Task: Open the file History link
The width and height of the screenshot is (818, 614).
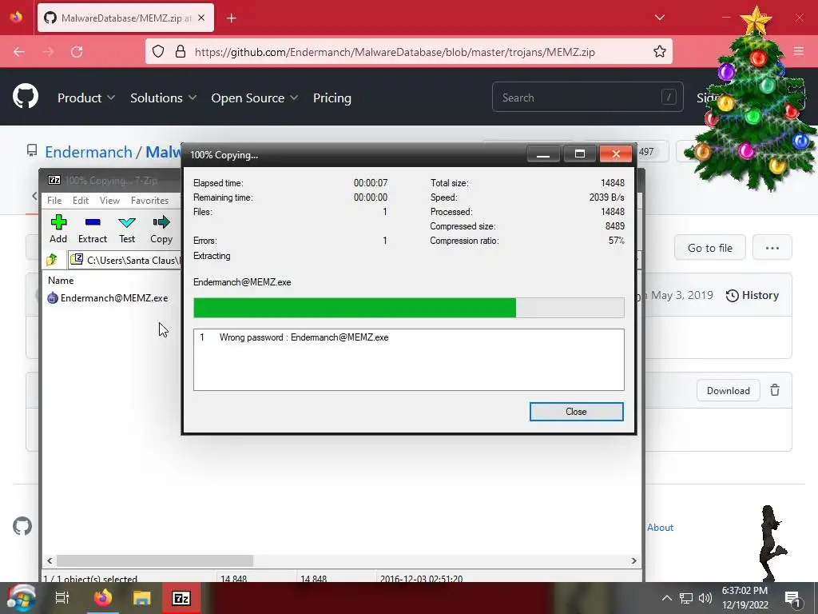Action: pyautogui.click(x=752, y=296)
